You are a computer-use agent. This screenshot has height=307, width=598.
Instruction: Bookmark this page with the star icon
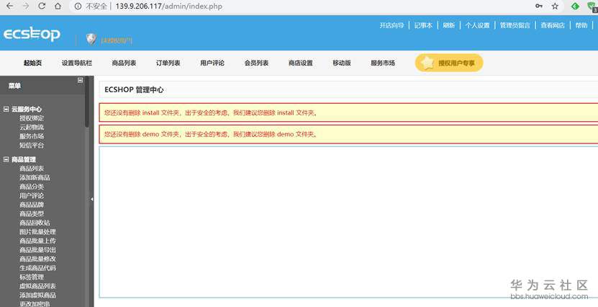(x=555, y=6)
